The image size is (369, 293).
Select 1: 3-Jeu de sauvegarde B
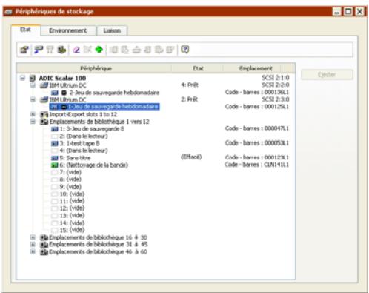pyautogui.click(x=92, y=129)
